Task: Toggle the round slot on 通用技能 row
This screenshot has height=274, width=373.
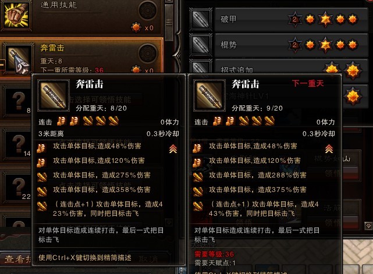Action: coord(148,10)
